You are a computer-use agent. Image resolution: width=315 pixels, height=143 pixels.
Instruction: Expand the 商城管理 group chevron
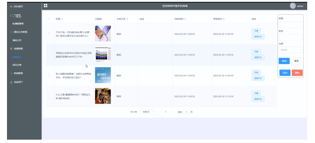[37, 73]
